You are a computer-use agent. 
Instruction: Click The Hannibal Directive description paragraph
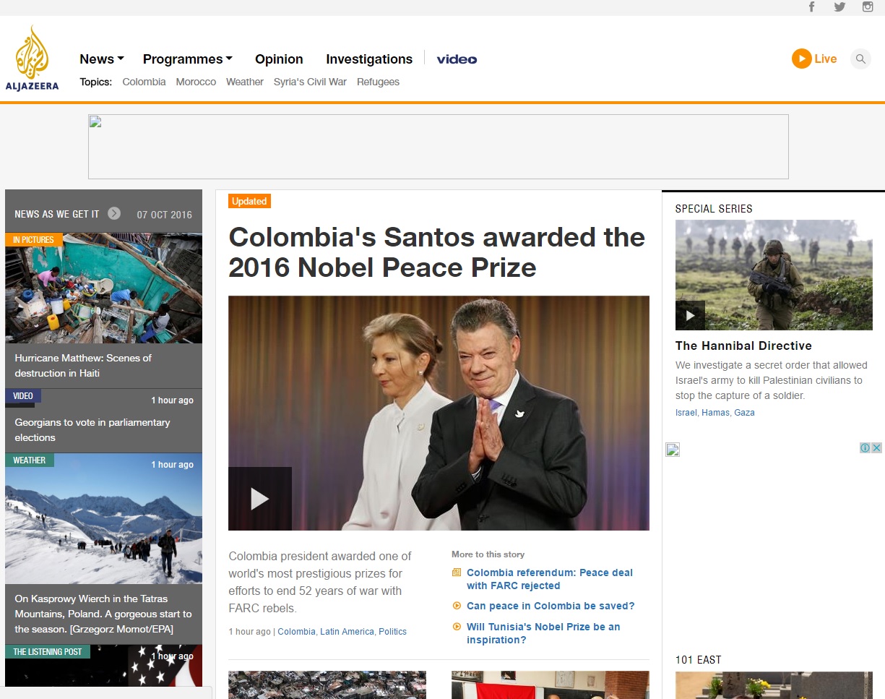pos(771,380)
